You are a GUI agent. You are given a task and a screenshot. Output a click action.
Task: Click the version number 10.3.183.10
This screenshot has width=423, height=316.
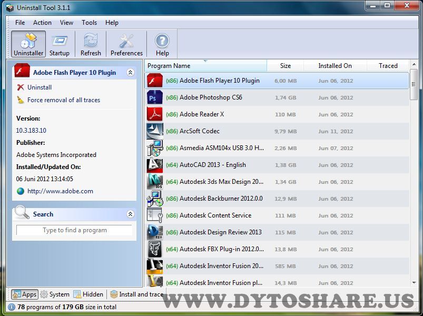31,131
